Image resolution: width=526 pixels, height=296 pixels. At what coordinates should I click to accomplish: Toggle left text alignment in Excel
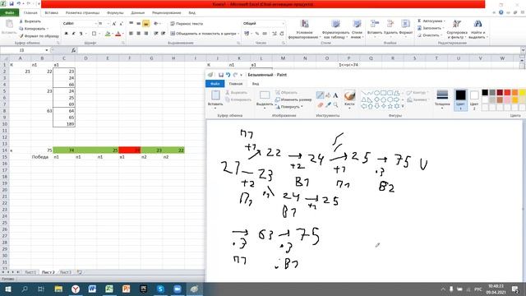click(131, 34)
